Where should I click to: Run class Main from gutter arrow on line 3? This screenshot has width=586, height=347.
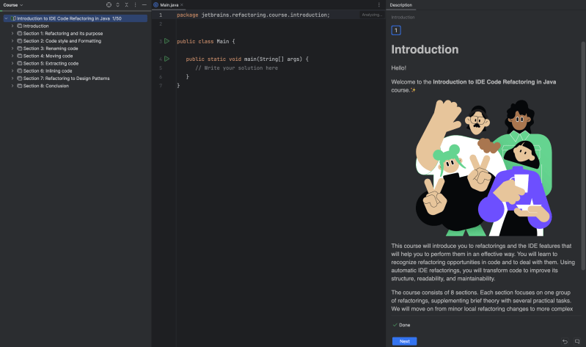tap(166, 41)
